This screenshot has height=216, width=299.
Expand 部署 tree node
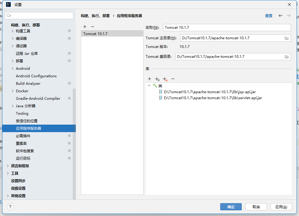pyautogui.click(x=13, y=61)
